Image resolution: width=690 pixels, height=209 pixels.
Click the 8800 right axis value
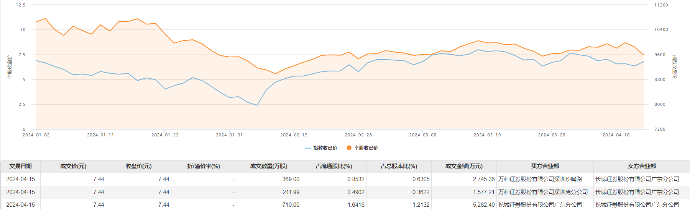pos(660,79)
